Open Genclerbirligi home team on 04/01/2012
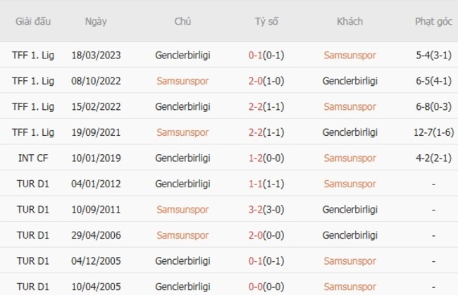458x295 pixels. [x=182, y=184]
